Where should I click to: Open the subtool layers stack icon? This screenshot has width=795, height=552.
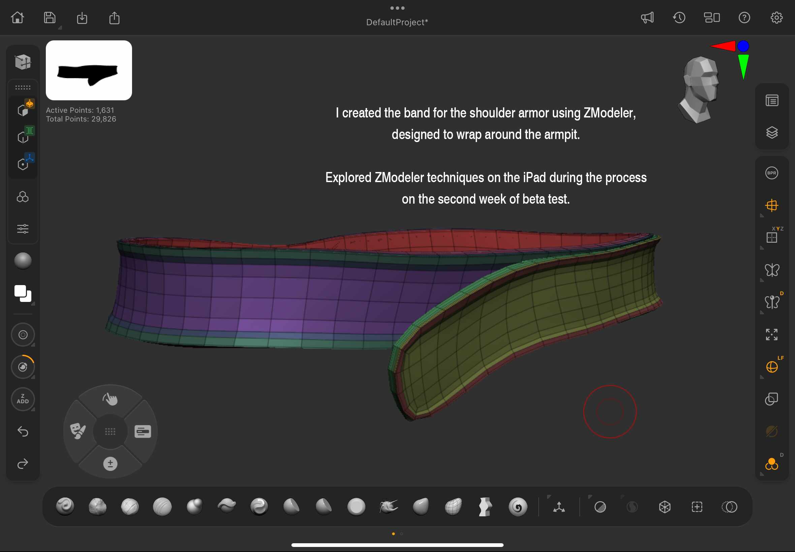coord(772,133)
